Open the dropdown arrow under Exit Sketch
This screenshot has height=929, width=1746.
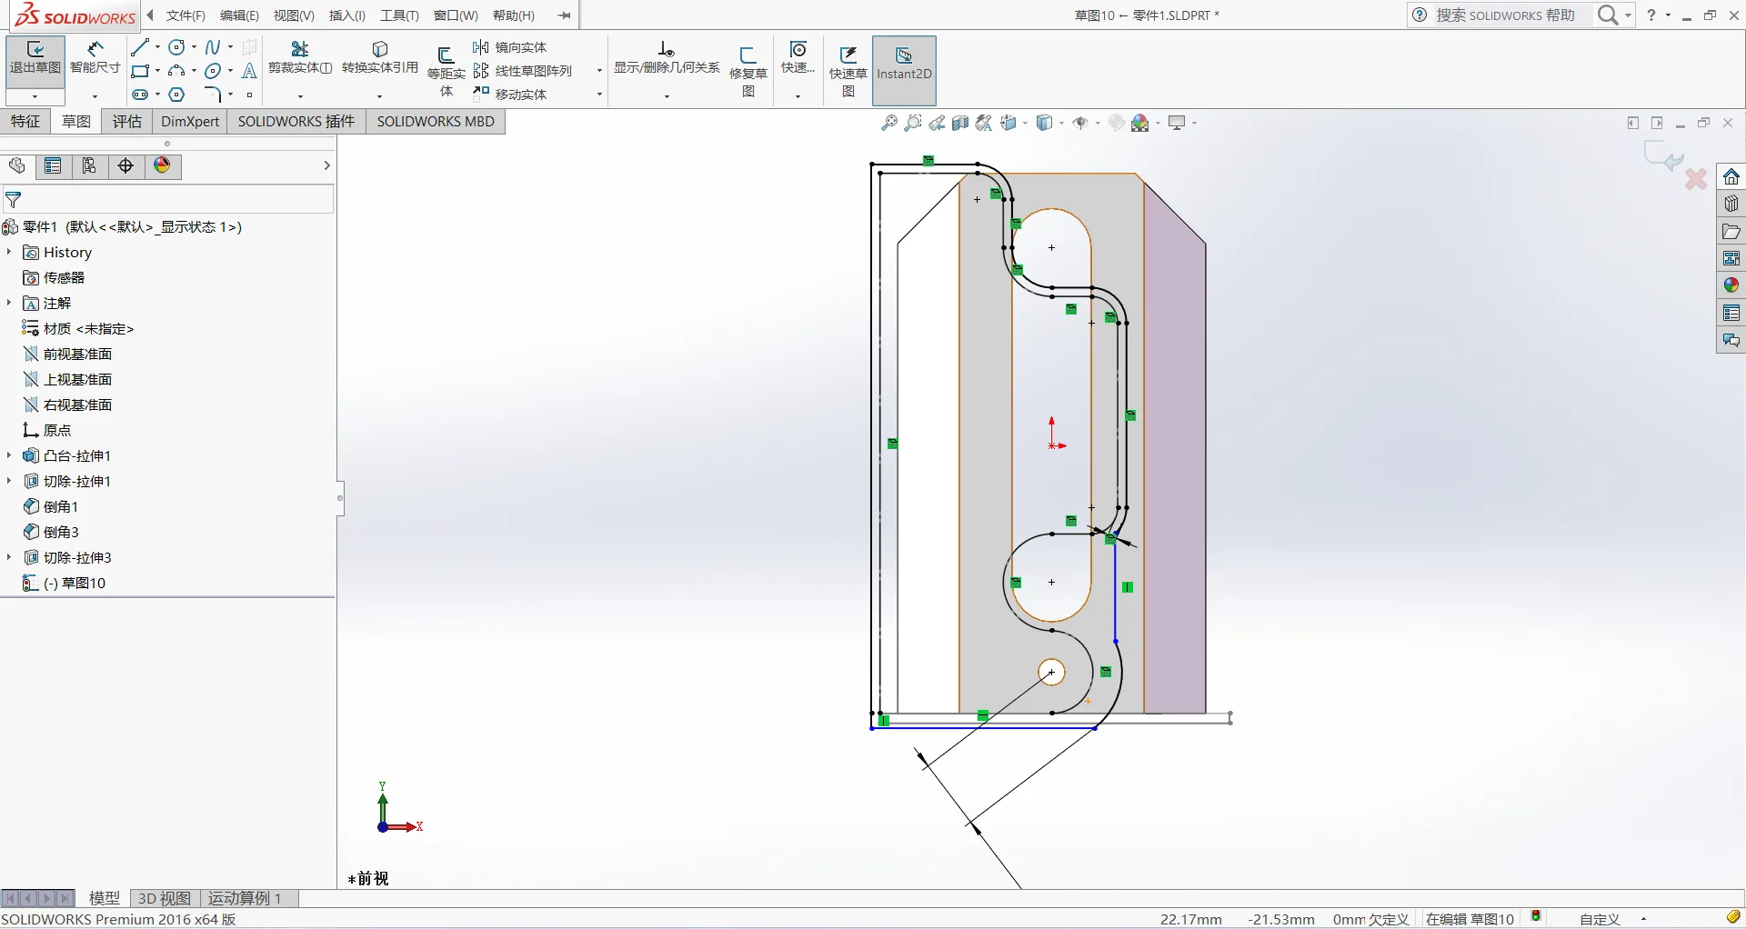pyautogui.click(x=35, y=96)
